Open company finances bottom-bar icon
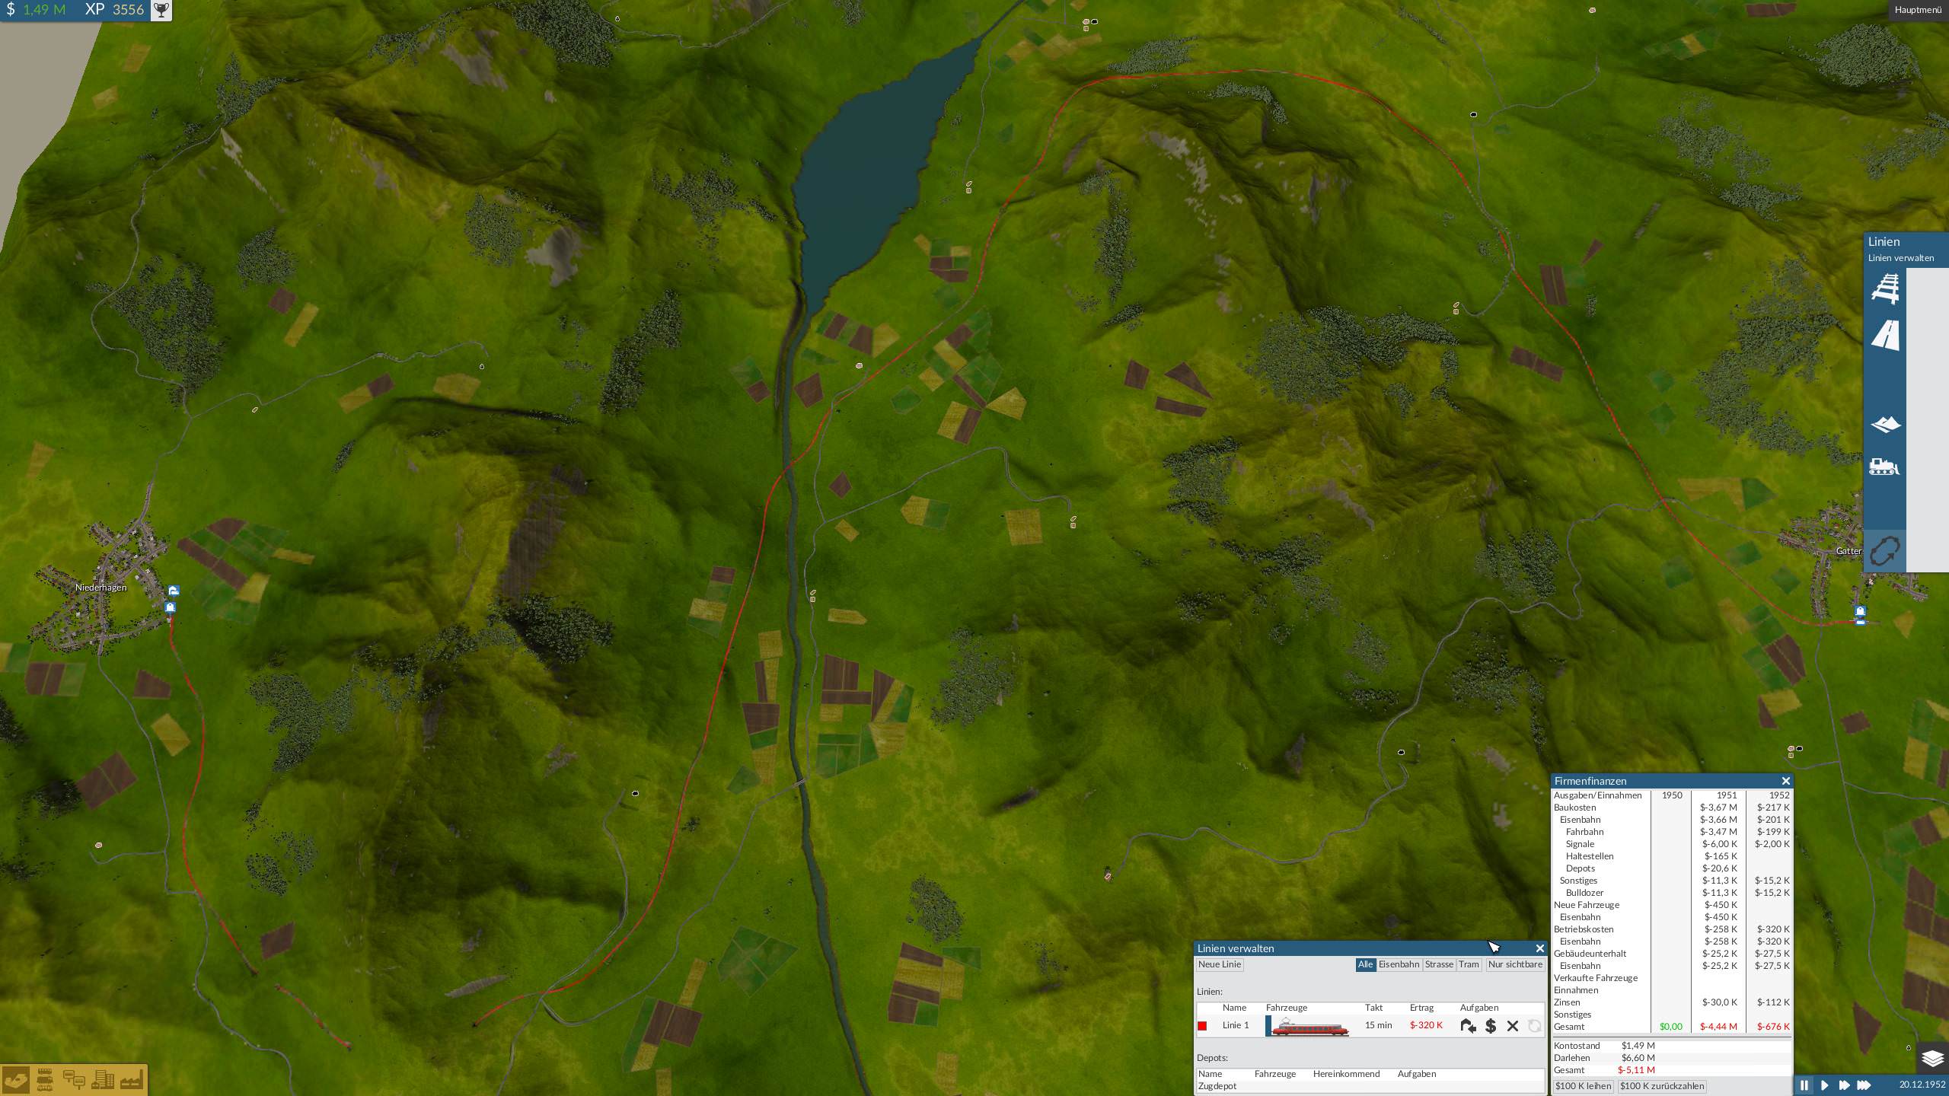Image resolution: width=1949 pixels, height=1096 pixels. click(x=16, y=1080)
